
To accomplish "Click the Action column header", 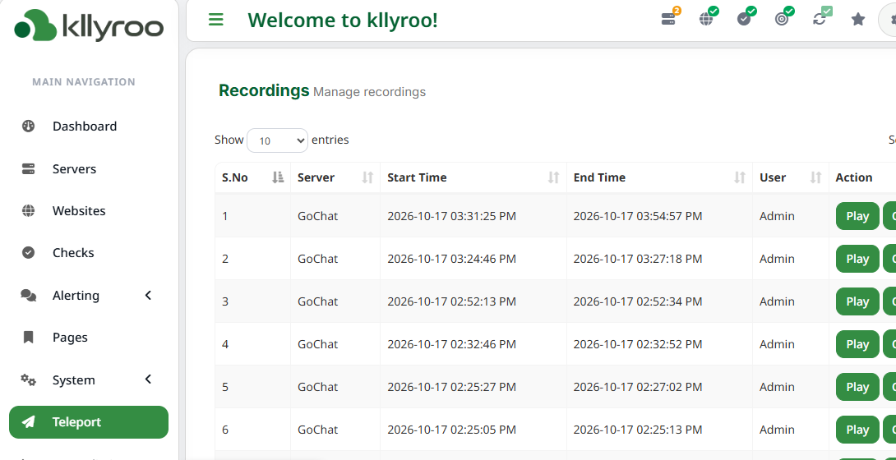I will 854,177.
